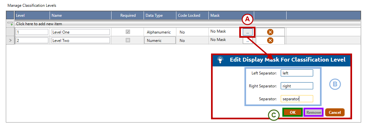Viewport: 366px width, 128px height.
Task: Enable Required checkbox for Level Two
Action: [128, 40]
